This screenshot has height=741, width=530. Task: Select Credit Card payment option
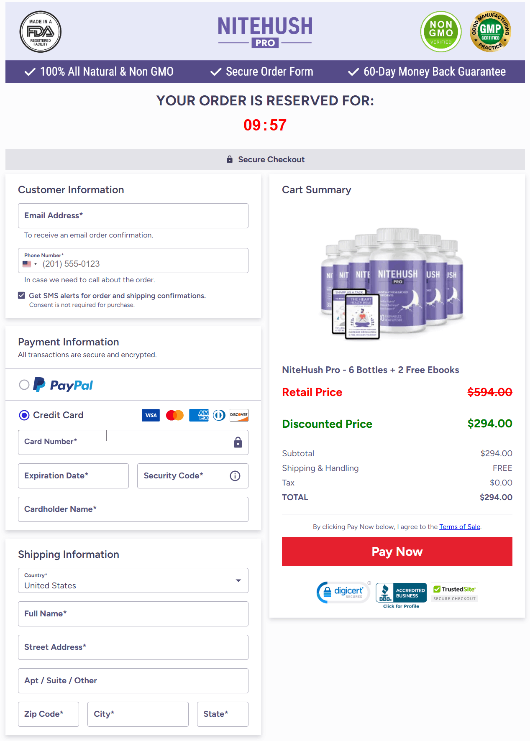[24, 415]
